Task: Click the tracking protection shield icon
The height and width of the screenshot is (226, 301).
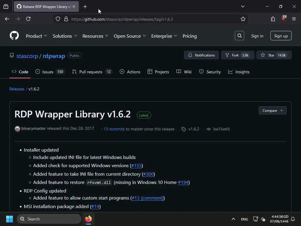Action: 58,19
